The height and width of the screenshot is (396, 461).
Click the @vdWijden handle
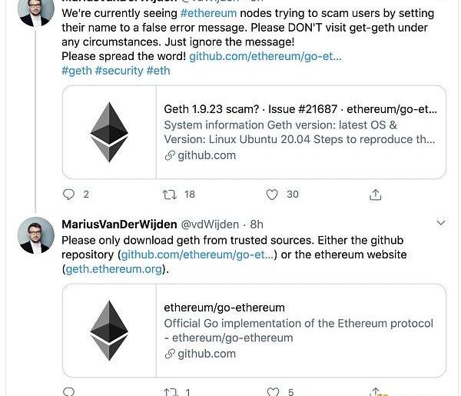click(210, 224)
